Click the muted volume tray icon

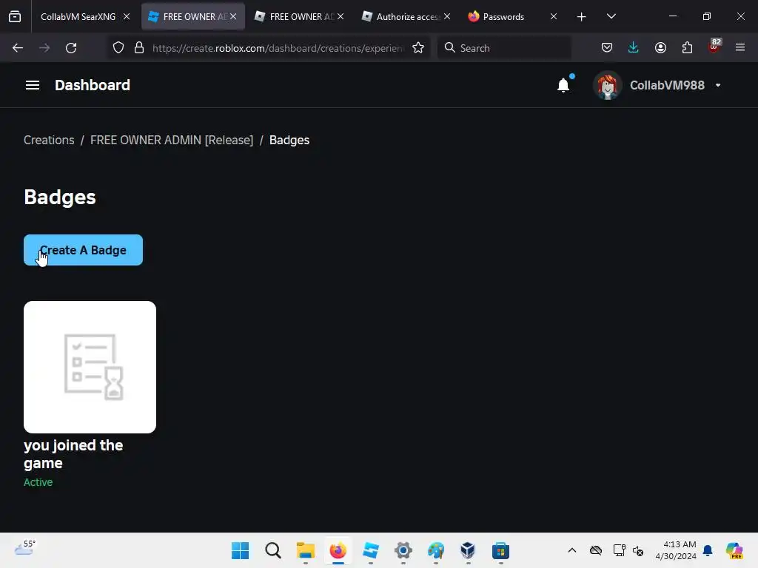(638, 550)
